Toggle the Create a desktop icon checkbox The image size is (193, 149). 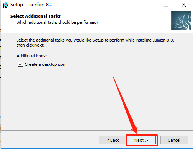pos(20,64)
